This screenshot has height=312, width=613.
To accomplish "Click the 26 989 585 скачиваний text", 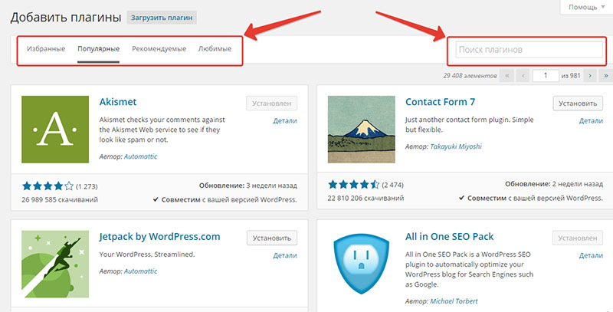I will click(60, 200).
